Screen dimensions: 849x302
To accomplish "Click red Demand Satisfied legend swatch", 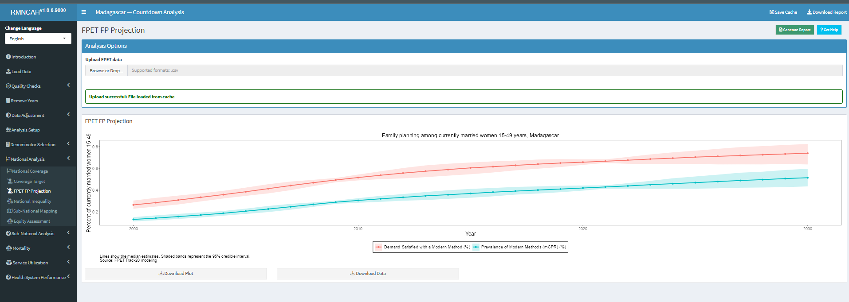I will coord(378,247).
